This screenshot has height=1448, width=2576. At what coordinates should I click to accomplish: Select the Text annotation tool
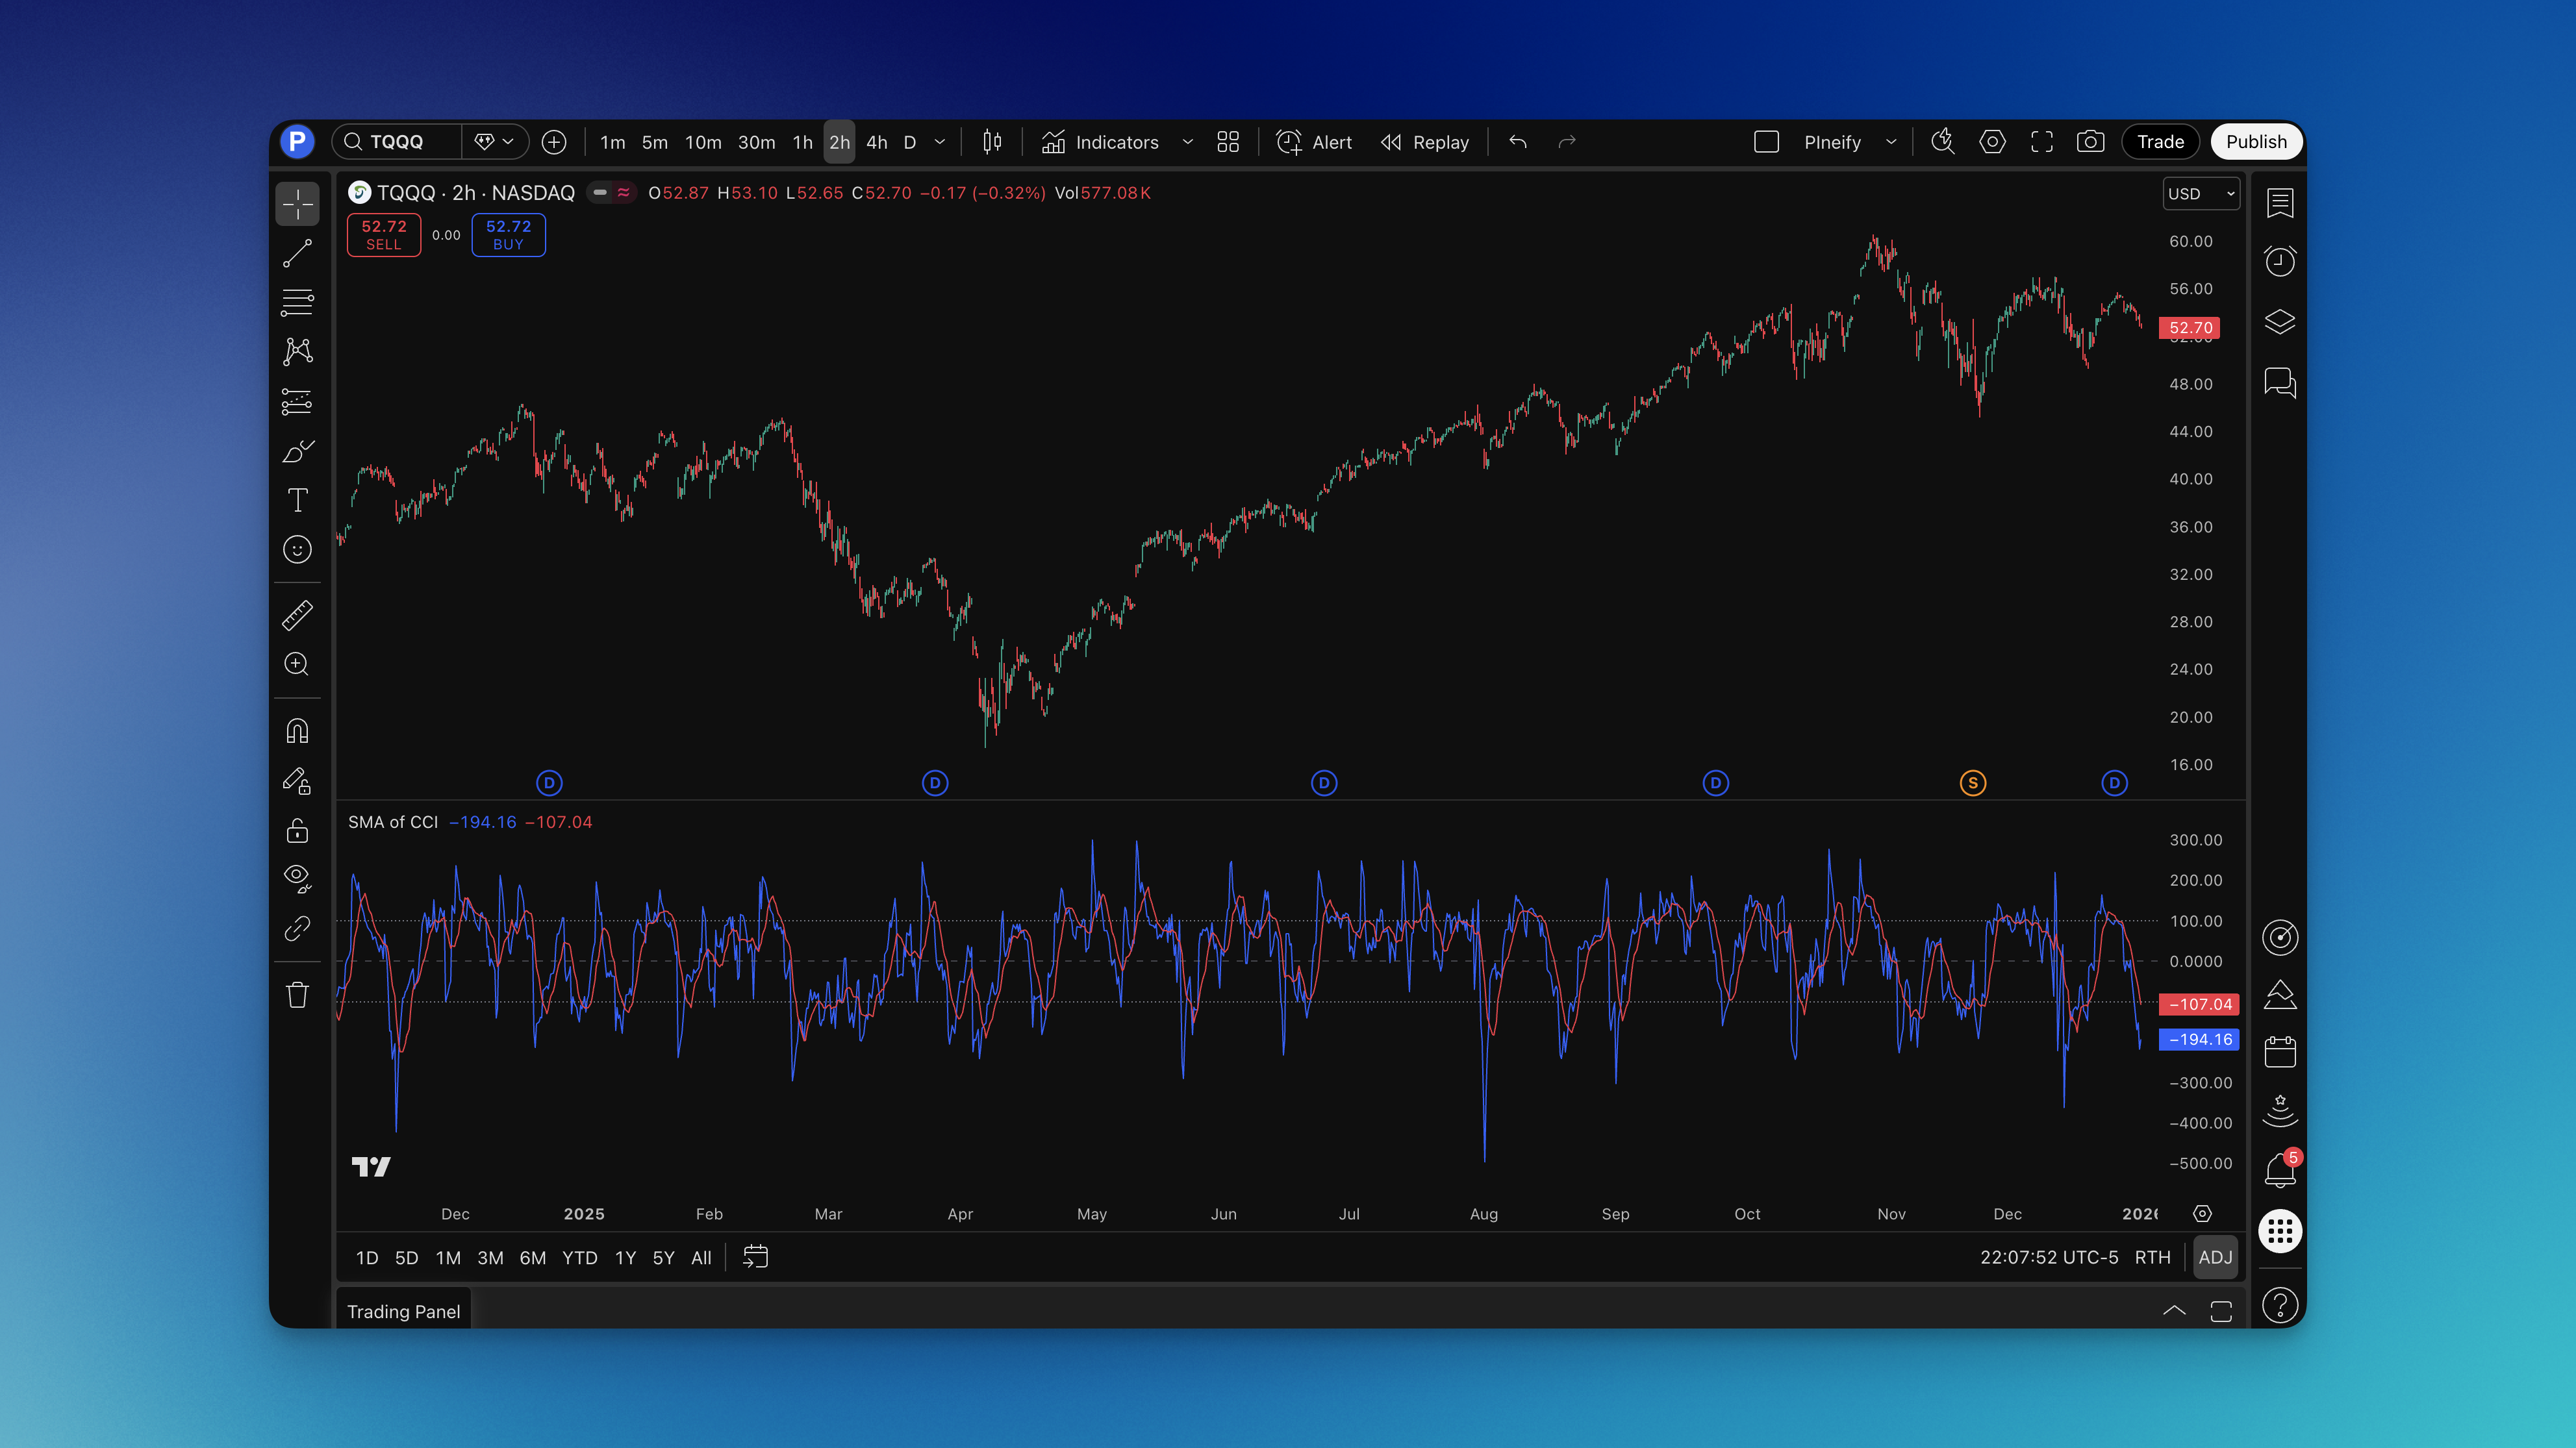pos(297,500)
